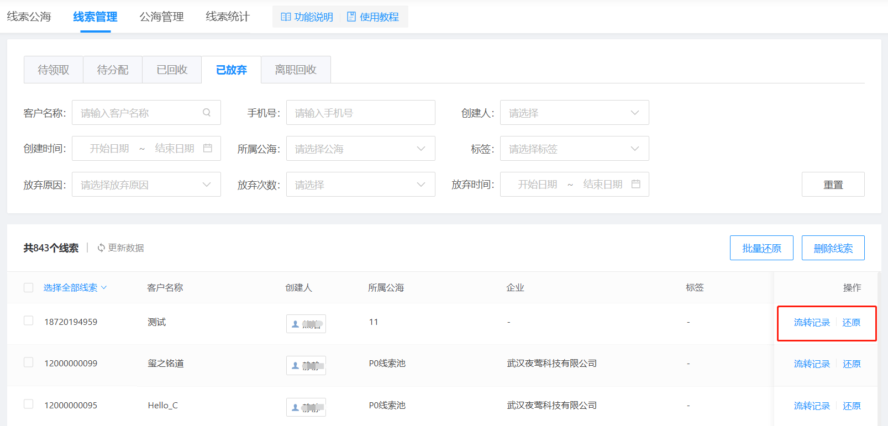Click 还原 for lead 18720194959
The image size is (888, 426).
(852, 323)
